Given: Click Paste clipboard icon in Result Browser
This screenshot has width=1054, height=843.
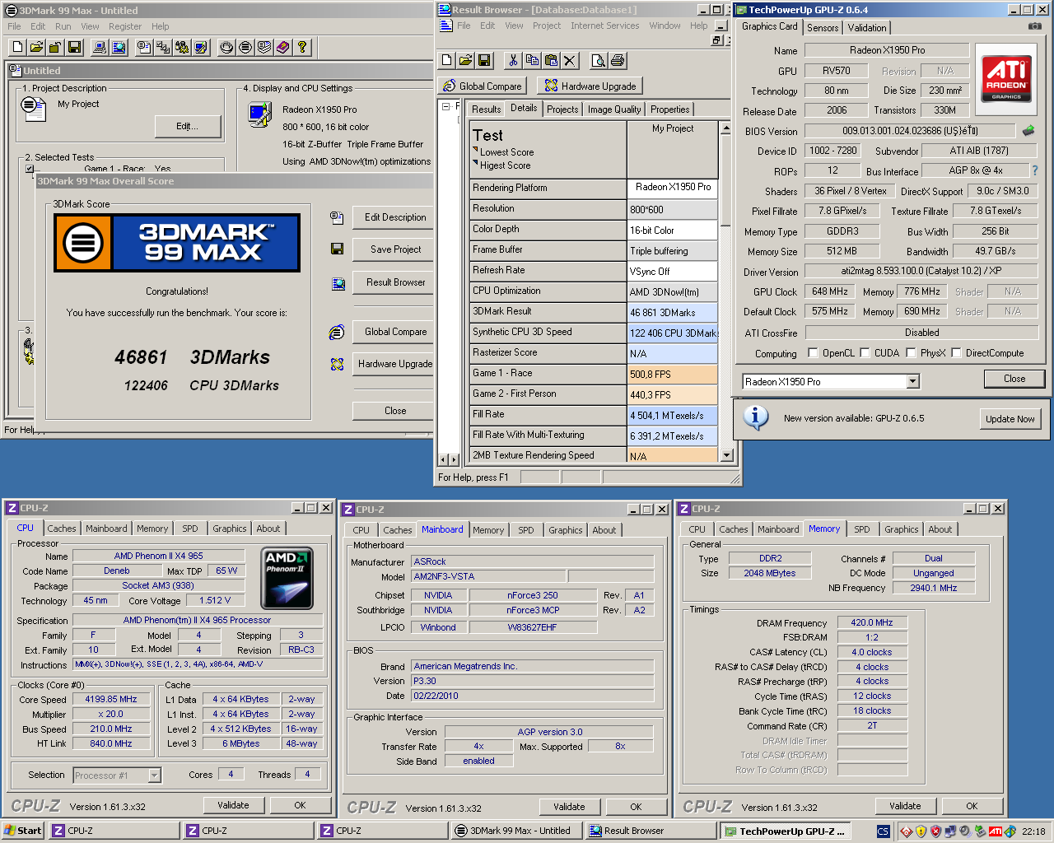Looking at the screenshot, I should [551, 60].
